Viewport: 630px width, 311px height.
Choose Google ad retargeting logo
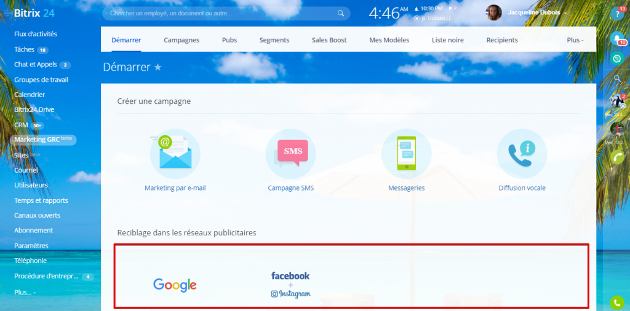tap(175, 285)
